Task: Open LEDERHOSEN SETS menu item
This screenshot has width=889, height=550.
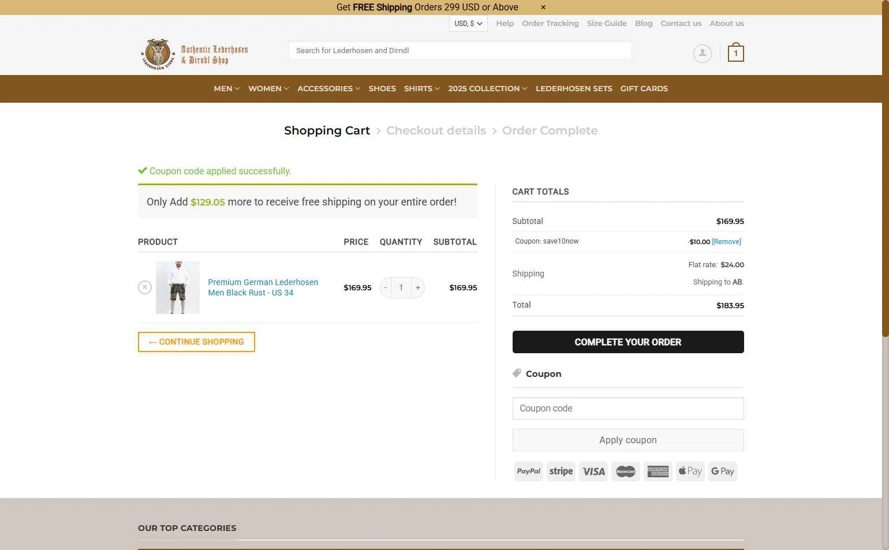Action: (x=574, y=89)
